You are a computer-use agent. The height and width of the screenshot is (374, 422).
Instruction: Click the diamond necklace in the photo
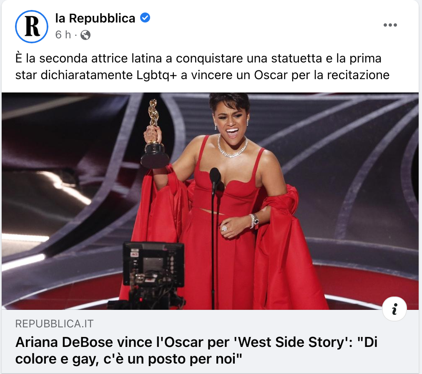click(x=232, y=147)
